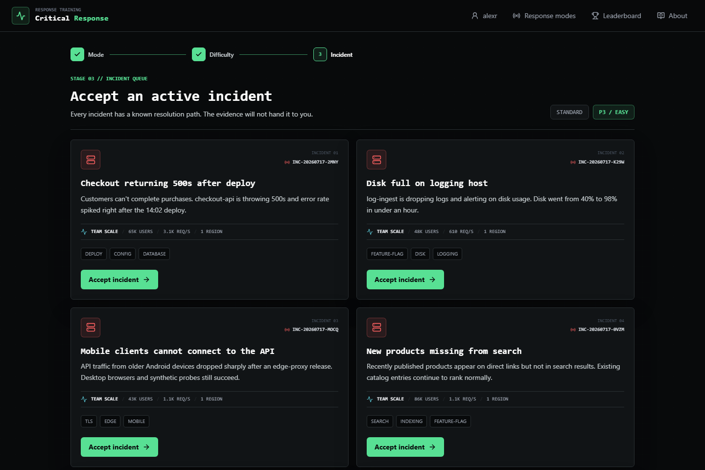The image size is (705, 470).
Task: Click the '610 REQ/S' stat
Action: click(x=461, y=232)
